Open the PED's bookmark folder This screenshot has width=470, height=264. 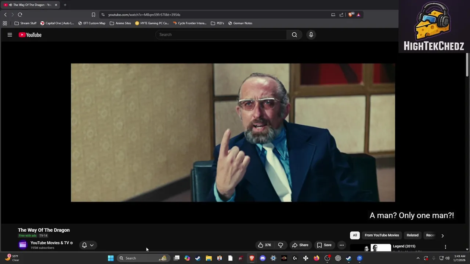[x=217, y=23]
